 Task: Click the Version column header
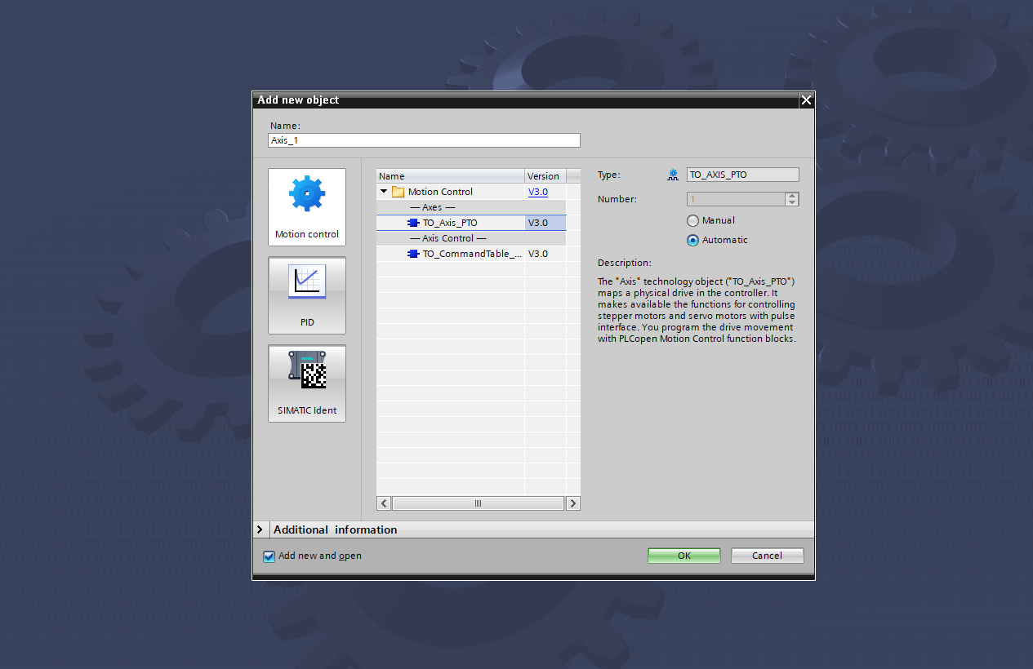click(545, 176)
